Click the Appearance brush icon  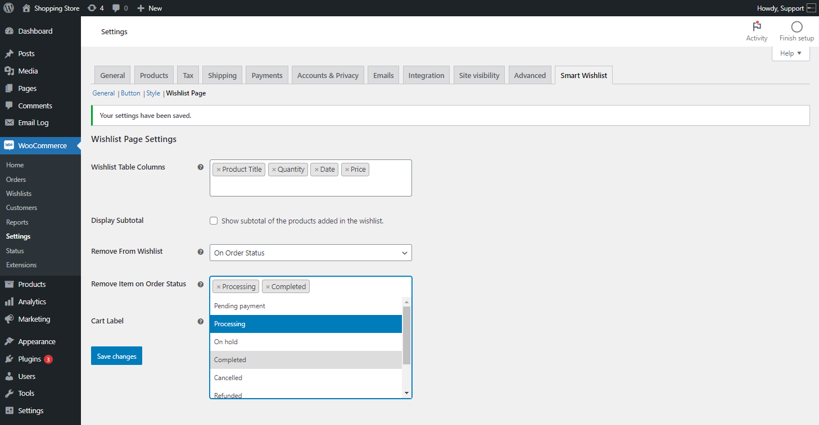point(9,342)
